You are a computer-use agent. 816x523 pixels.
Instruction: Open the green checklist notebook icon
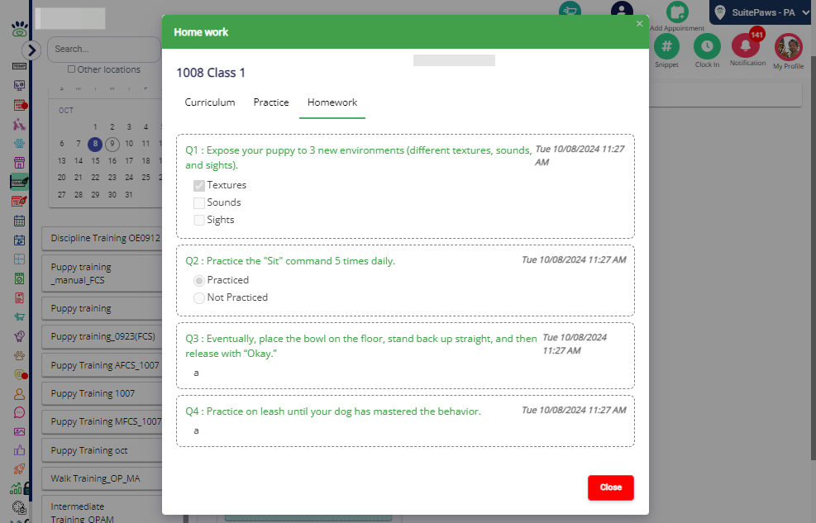19,278
